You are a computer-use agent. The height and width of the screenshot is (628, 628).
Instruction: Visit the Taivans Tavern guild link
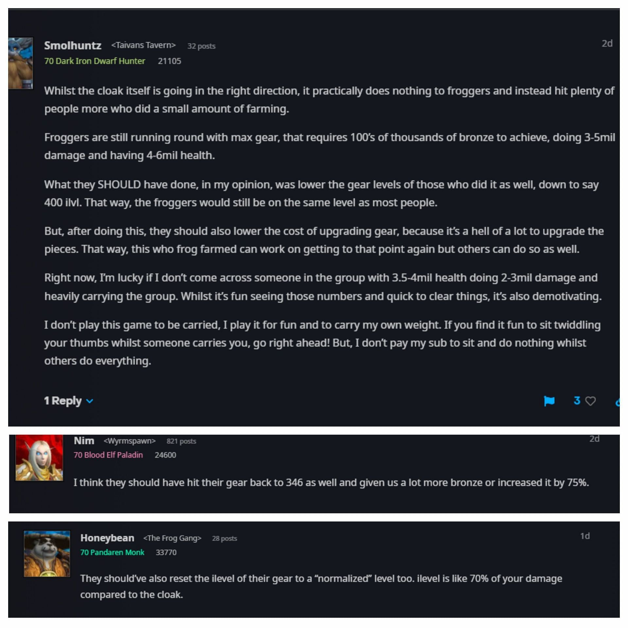[143, 45]
